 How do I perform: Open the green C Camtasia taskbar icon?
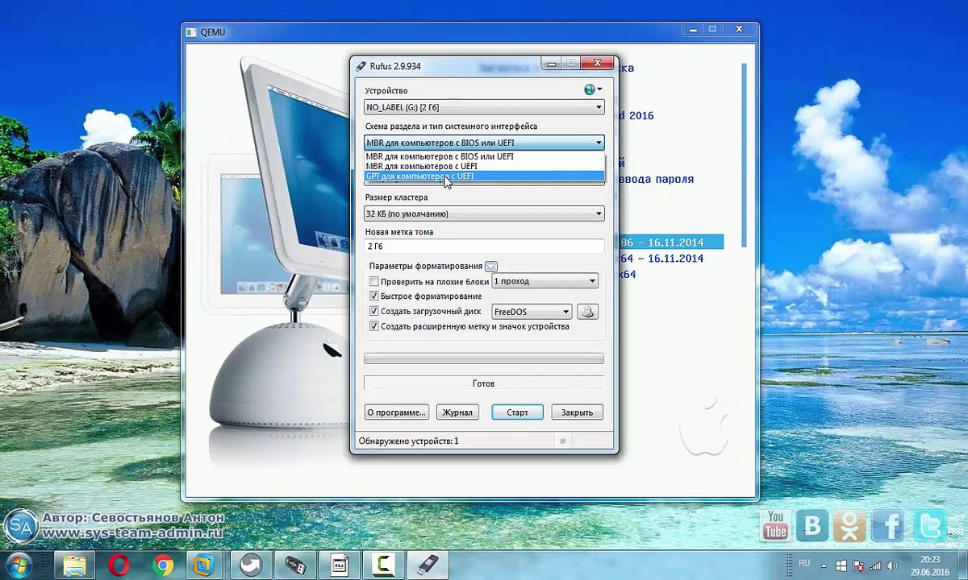point(382,565)
